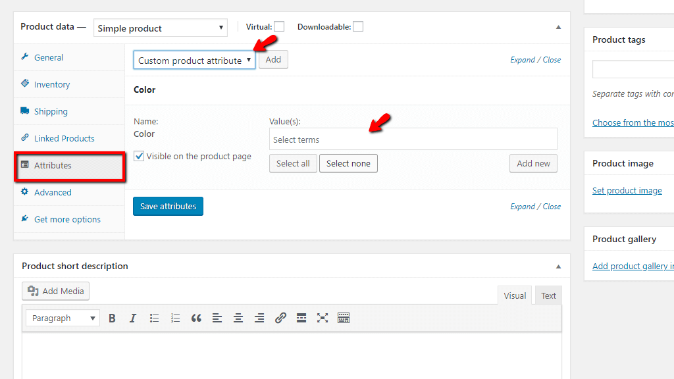Insert a numbered list
The image size is (674, 379).
point(175,318)
